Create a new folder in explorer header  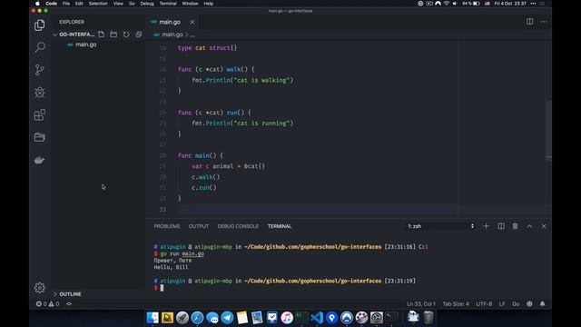point(113,35)
